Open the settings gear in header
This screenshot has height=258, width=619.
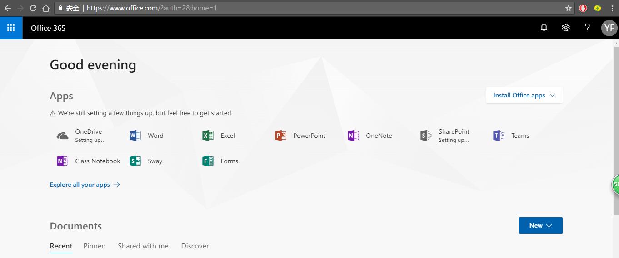(x=565, y=28)
